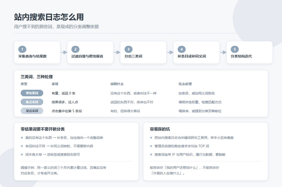Click the 零结果词 pill tag
The width and height of the screenshot is (282, 187).
click(x=32, y=93)
